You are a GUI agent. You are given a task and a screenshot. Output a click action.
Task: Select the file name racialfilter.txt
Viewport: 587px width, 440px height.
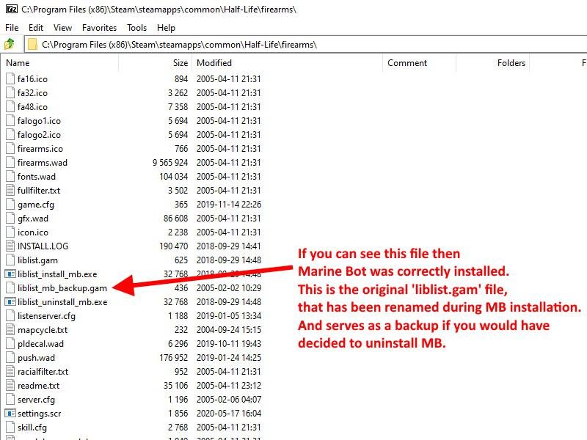43,372
